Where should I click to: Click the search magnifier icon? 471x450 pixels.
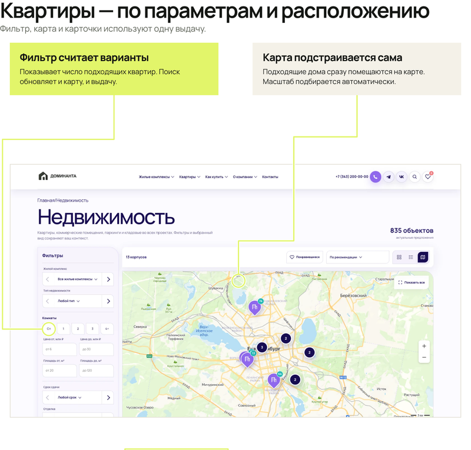pos(414,177)
